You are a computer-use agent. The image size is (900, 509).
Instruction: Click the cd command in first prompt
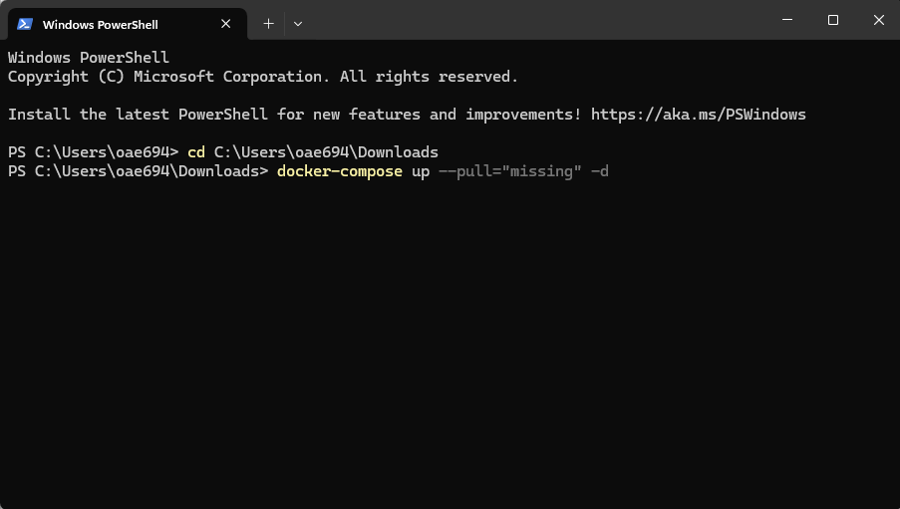click(196, 152)
